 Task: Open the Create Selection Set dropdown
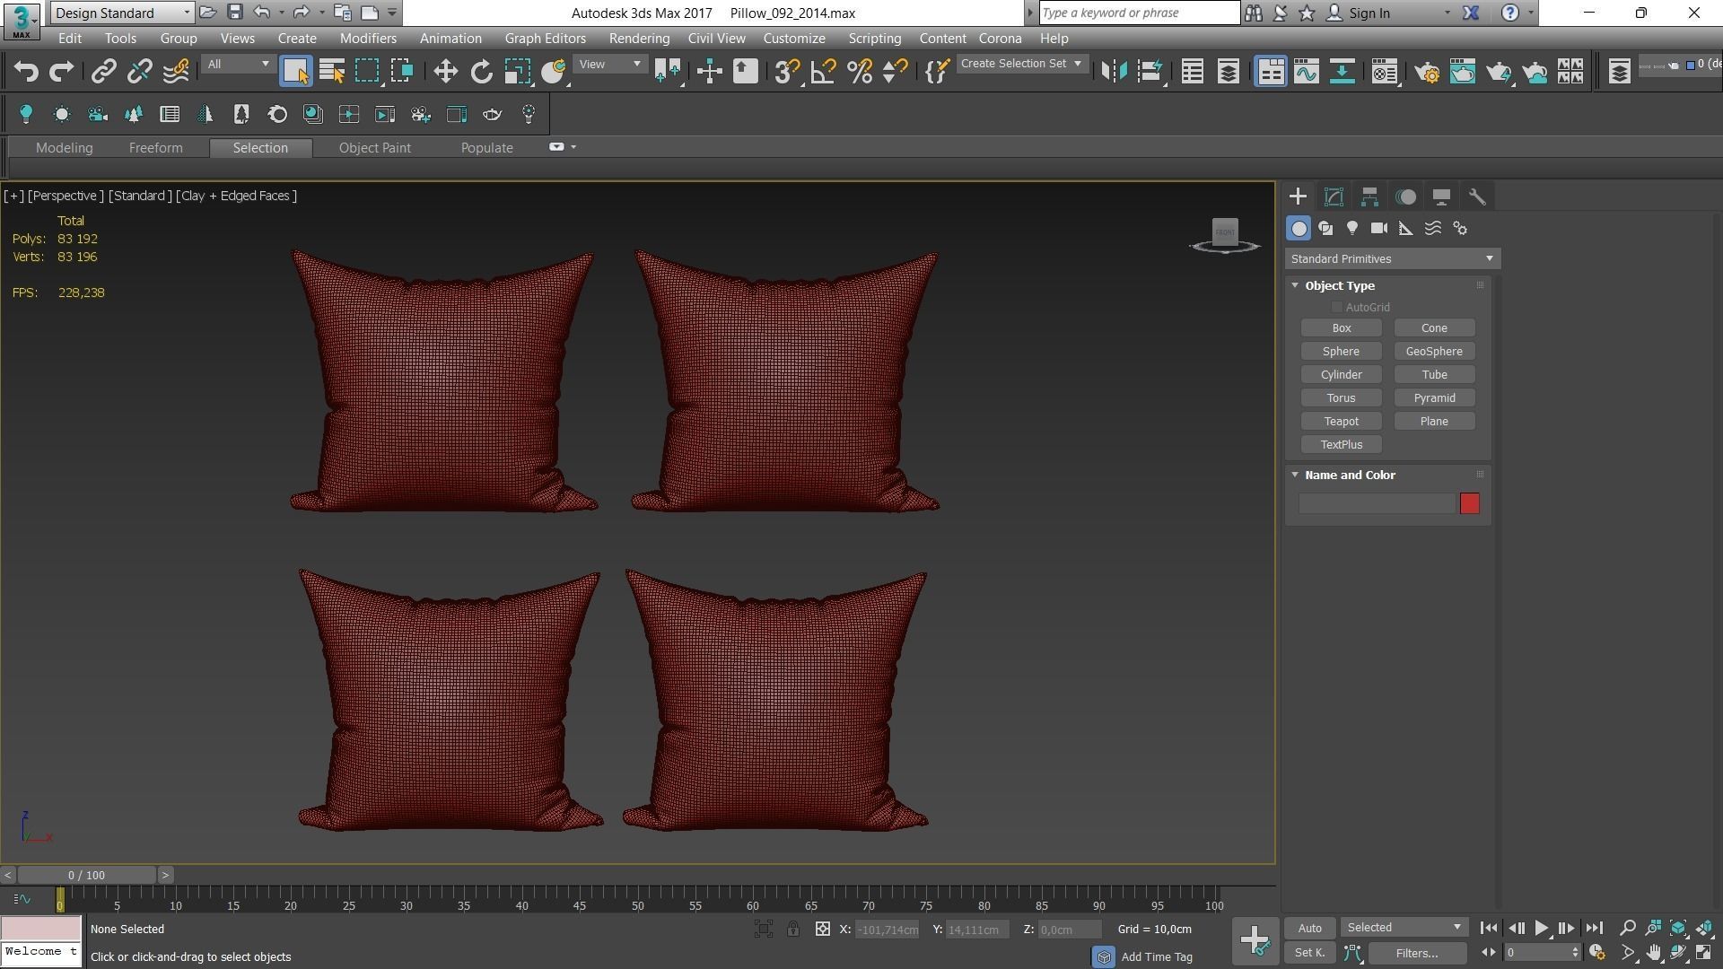1022,64
